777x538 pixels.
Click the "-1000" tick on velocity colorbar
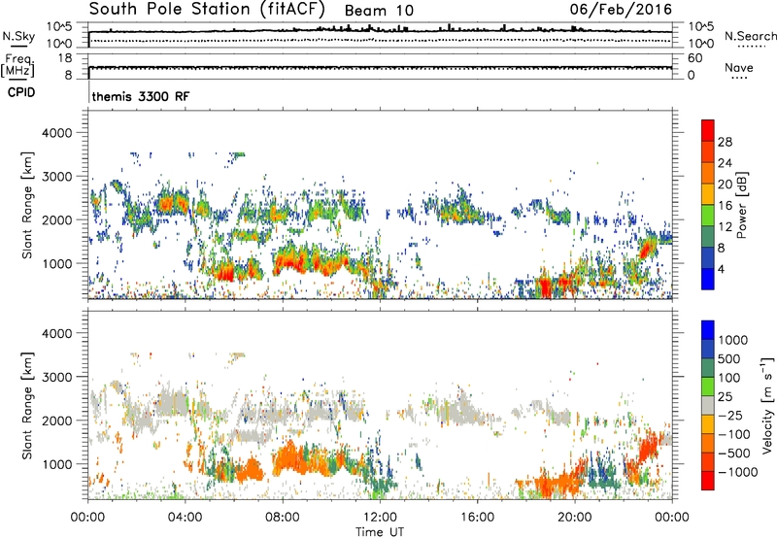tap(738, 472)
